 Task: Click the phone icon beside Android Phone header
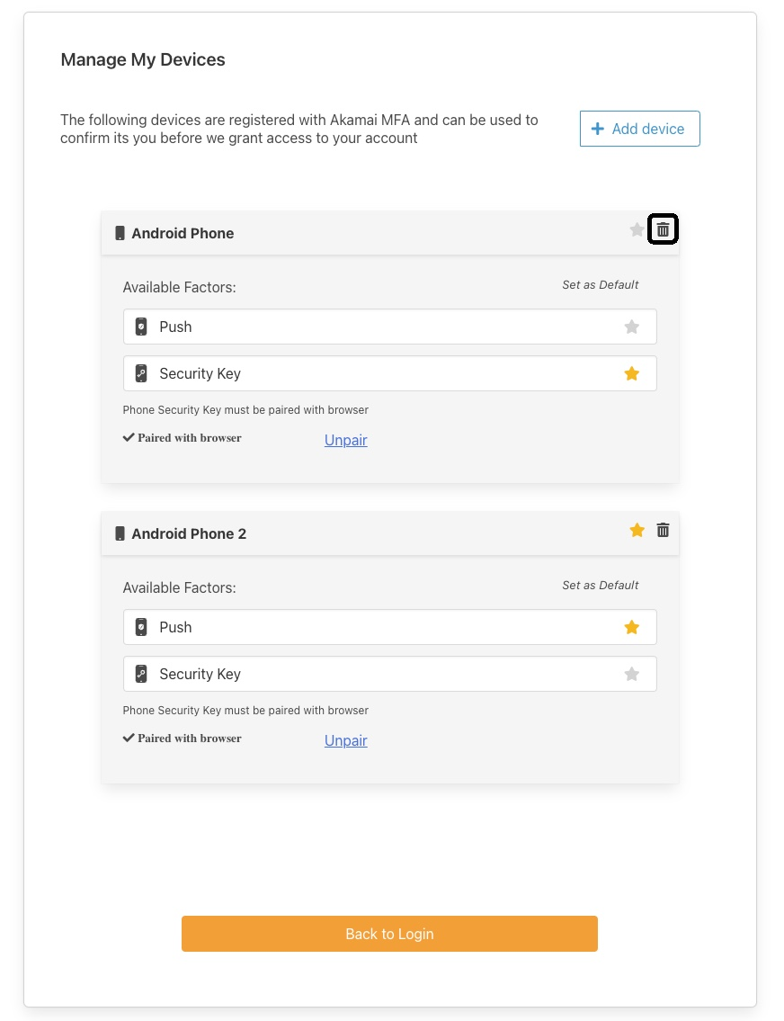pos(120,233)
